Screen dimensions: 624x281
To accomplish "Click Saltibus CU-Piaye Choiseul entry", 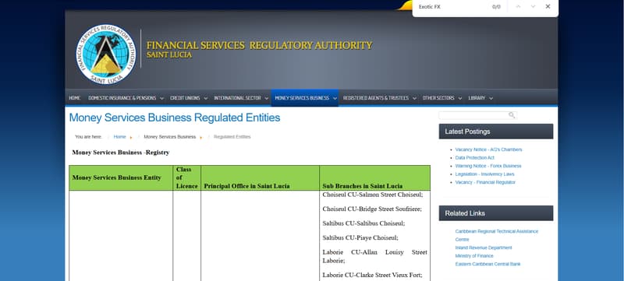I will click(x=360, y=237).
